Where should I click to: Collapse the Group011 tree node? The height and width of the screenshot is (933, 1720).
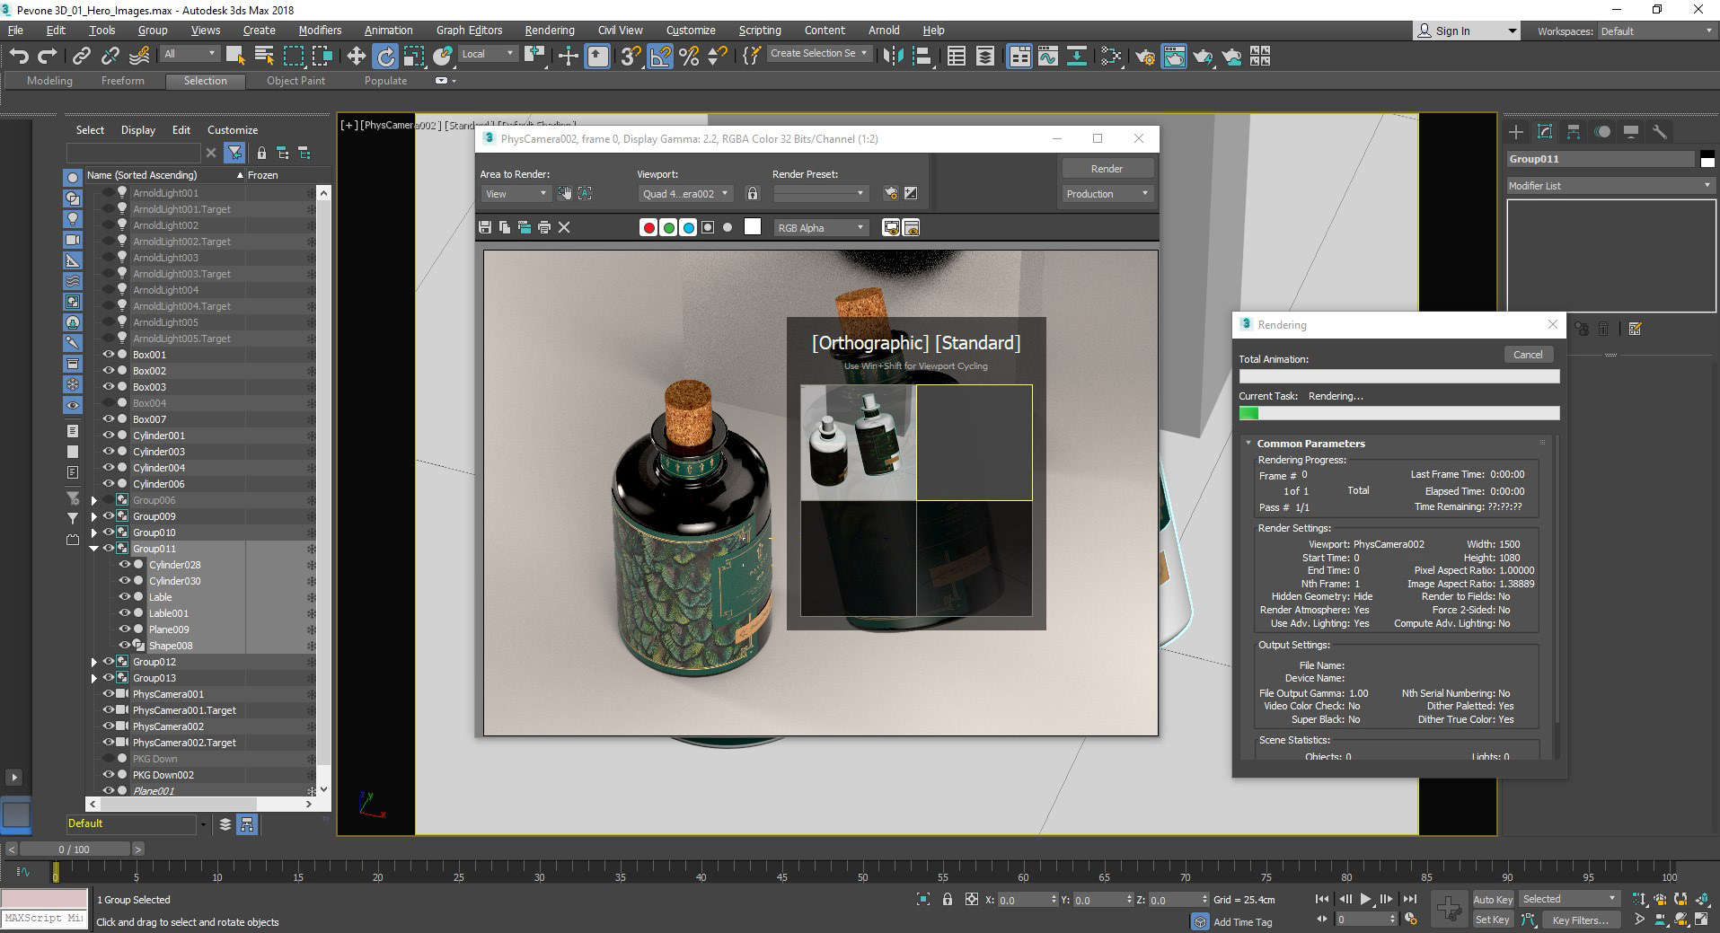(94, 549)
